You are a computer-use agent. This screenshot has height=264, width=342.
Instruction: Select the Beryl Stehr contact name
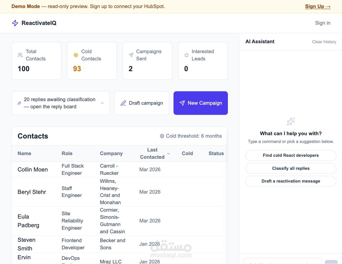32,192
